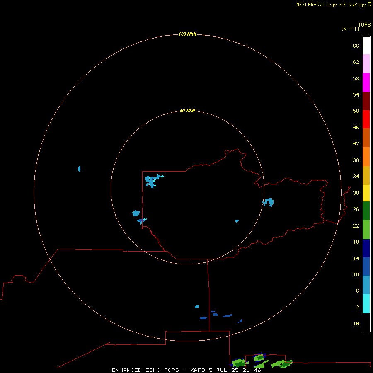The image size is (373, 373).
Task: Click the legend value '14'
Action: pos(356,258)
